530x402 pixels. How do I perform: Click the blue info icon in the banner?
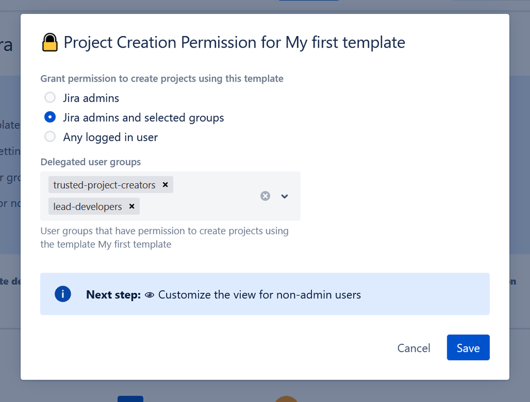click(63, 294)
